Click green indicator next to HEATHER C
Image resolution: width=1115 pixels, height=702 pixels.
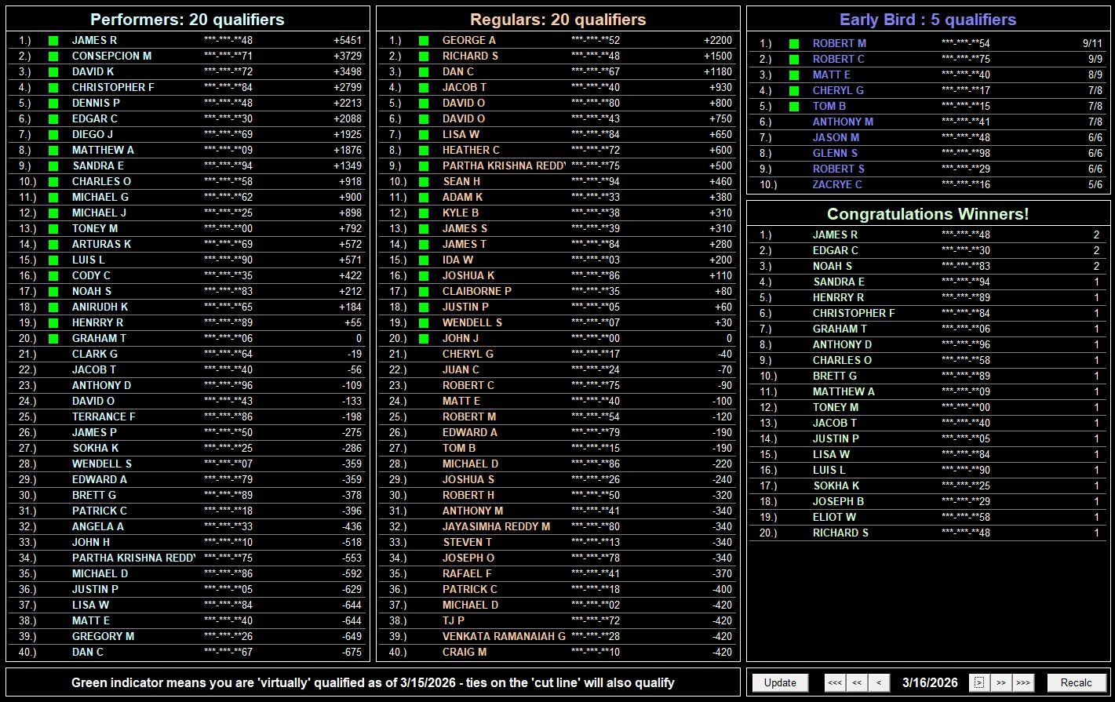[424, 150]
